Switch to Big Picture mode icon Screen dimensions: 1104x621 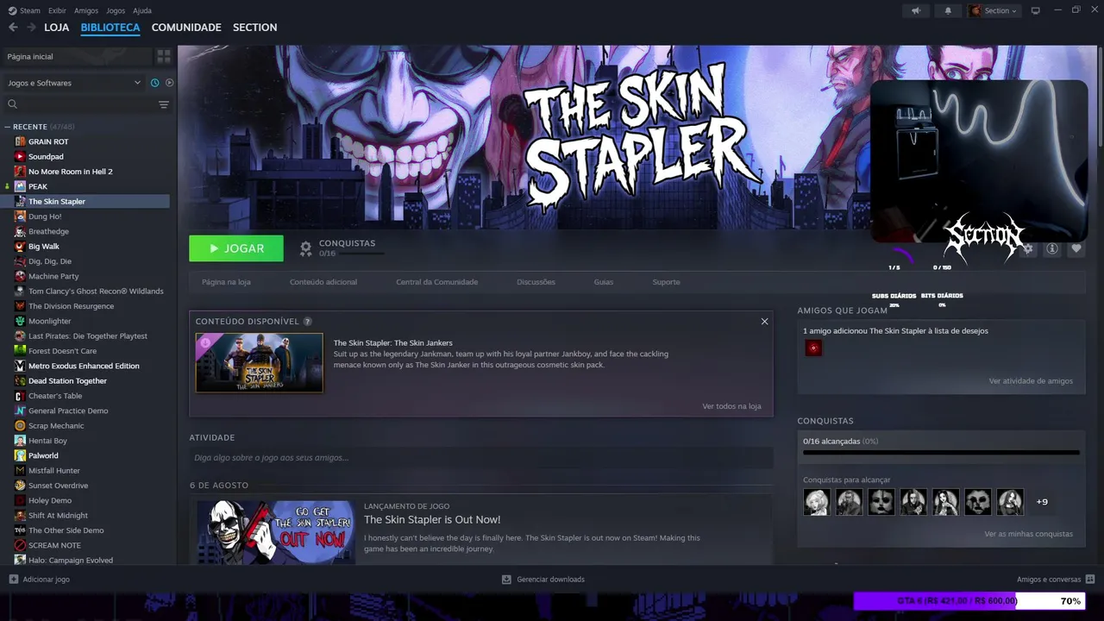click(x=1036, y=10)
